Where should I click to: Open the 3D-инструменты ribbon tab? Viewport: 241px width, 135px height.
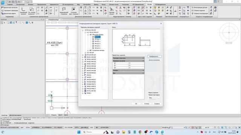point(68,4)
